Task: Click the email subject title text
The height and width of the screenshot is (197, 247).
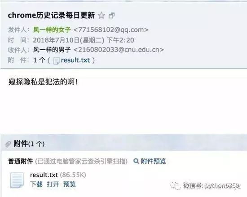Action: tap(51, 15)
